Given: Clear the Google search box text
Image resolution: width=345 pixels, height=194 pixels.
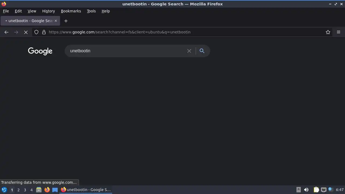Looking at the screenshot, I should [189, 51].
